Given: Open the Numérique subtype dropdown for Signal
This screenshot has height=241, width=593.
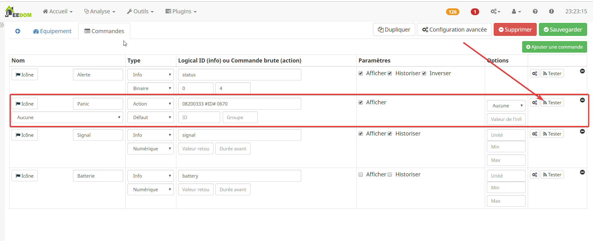Looking at the screenshot, I should coord(151,148).
